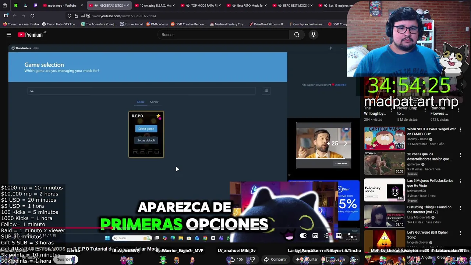This screenshot has height=265, width=471.
Task: Open 'When SOUTH PARK Waged War' video thumbnail
Action: click(x=385, y=138)
